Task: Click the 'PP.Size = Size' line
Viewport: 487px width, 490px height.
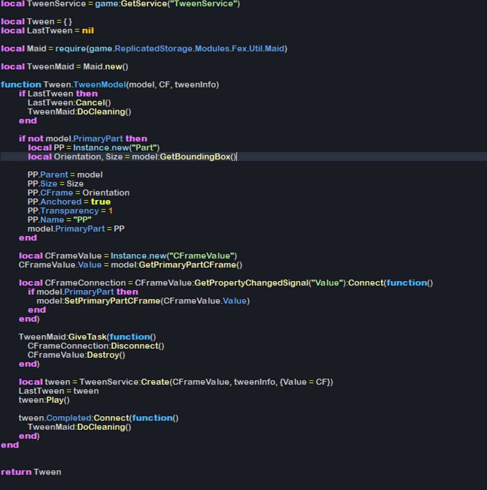Action: click(56, 184)
